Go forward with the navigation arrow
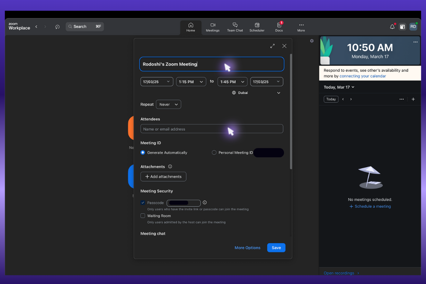Image resolution: width=426 pixels, height=284 pixels. [x=45, y=27]
